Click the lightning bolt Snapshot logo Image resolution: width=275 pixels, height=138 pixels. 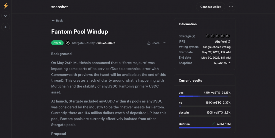[5, 5]
